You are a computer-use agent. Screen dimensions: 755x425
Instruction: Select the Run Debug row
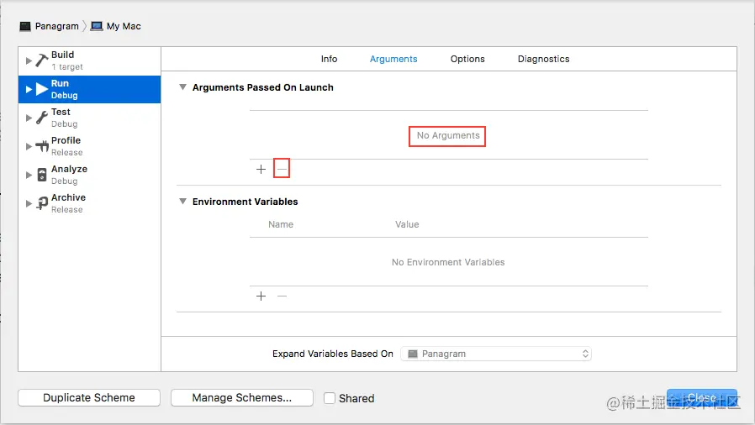[x=90, y=89]
